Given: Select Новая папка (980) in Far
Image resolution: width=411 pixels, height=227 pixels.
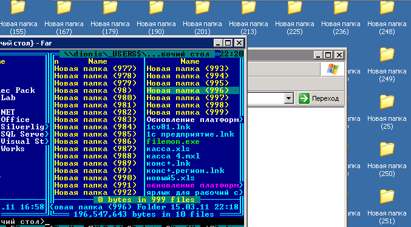Looking at the screenshot, I should [95, 98].
